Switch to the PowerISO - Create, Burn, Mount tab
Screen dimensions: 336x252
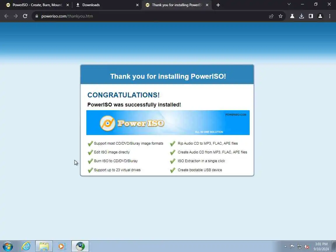[x=37, y=5]
